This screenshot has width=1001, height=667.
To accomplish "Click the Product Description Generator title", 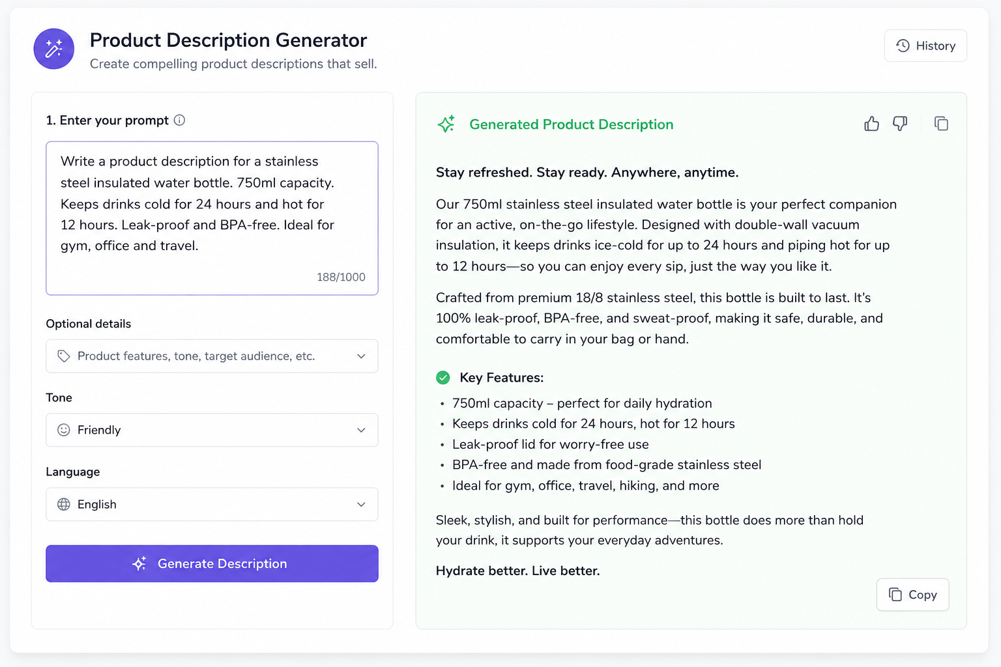I will click(229, 40).
